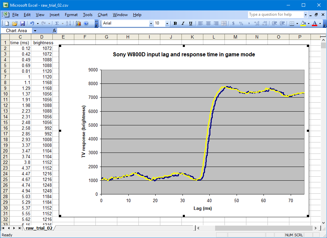Expand the Font Color dropdown arrow
The width and height of the screenshot is (327, 238).
(x=320, y=23)
